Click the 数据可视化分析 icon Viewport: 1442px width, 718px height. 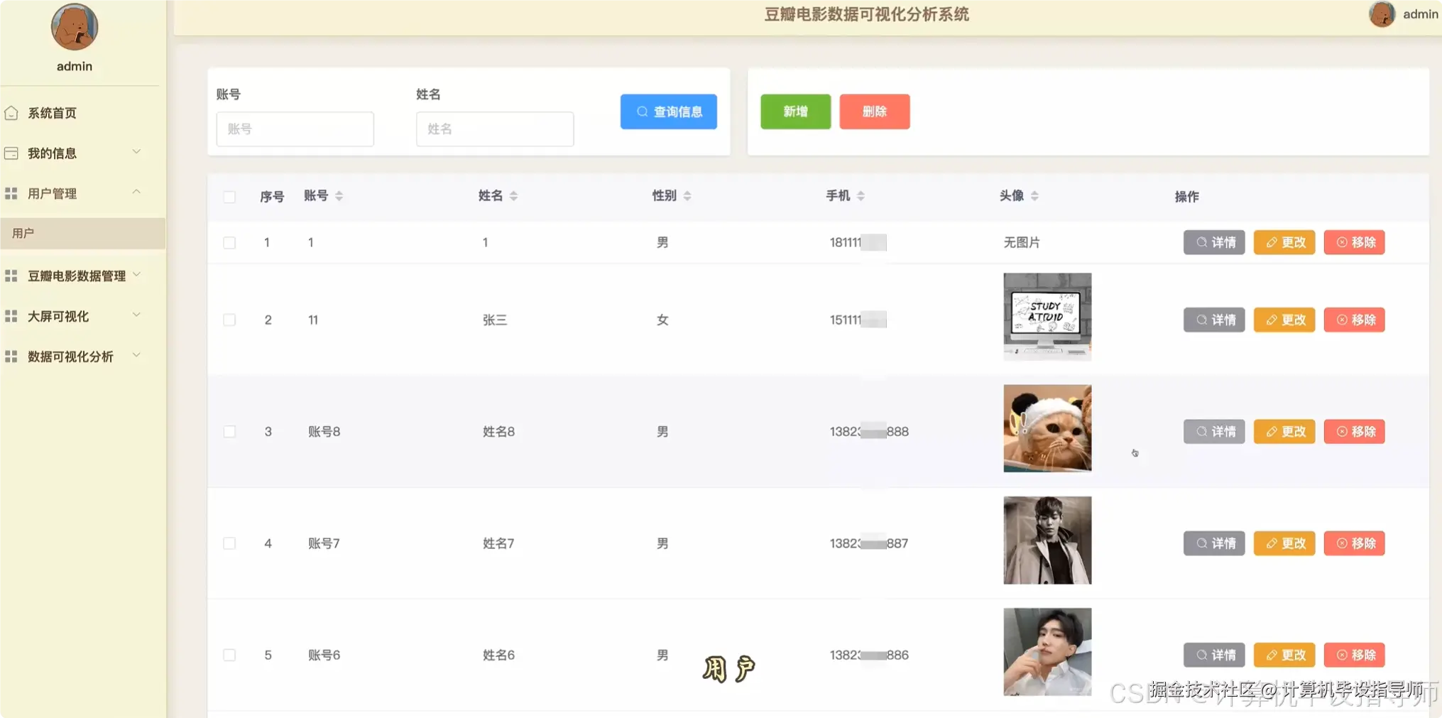pyautogui.click(x=11, y=356)
